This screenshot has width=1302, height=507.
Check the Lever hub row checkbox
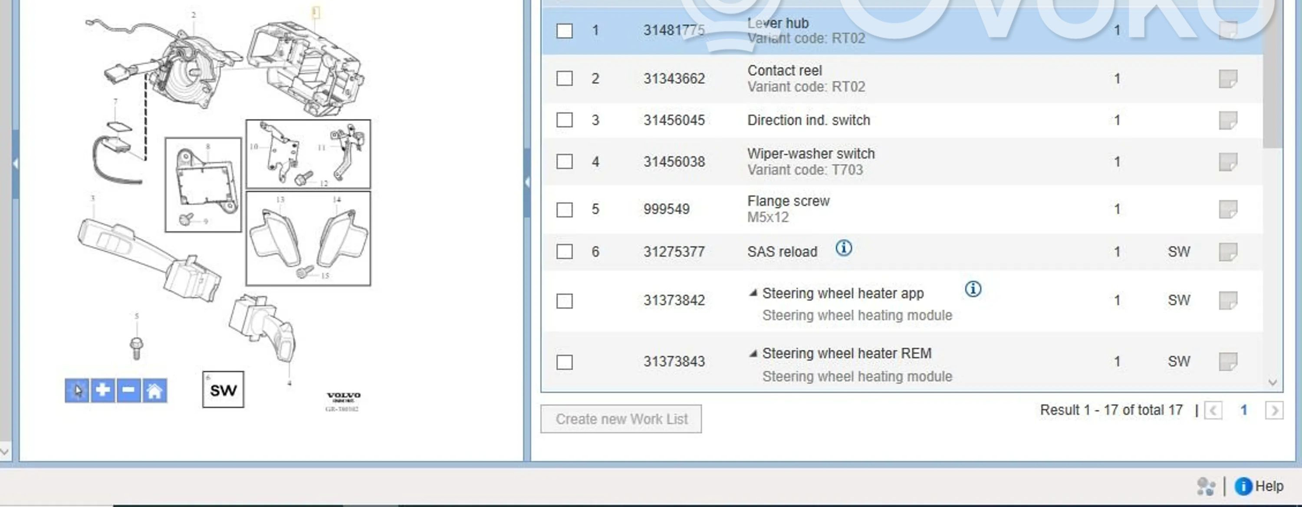(x=564, y=31)
